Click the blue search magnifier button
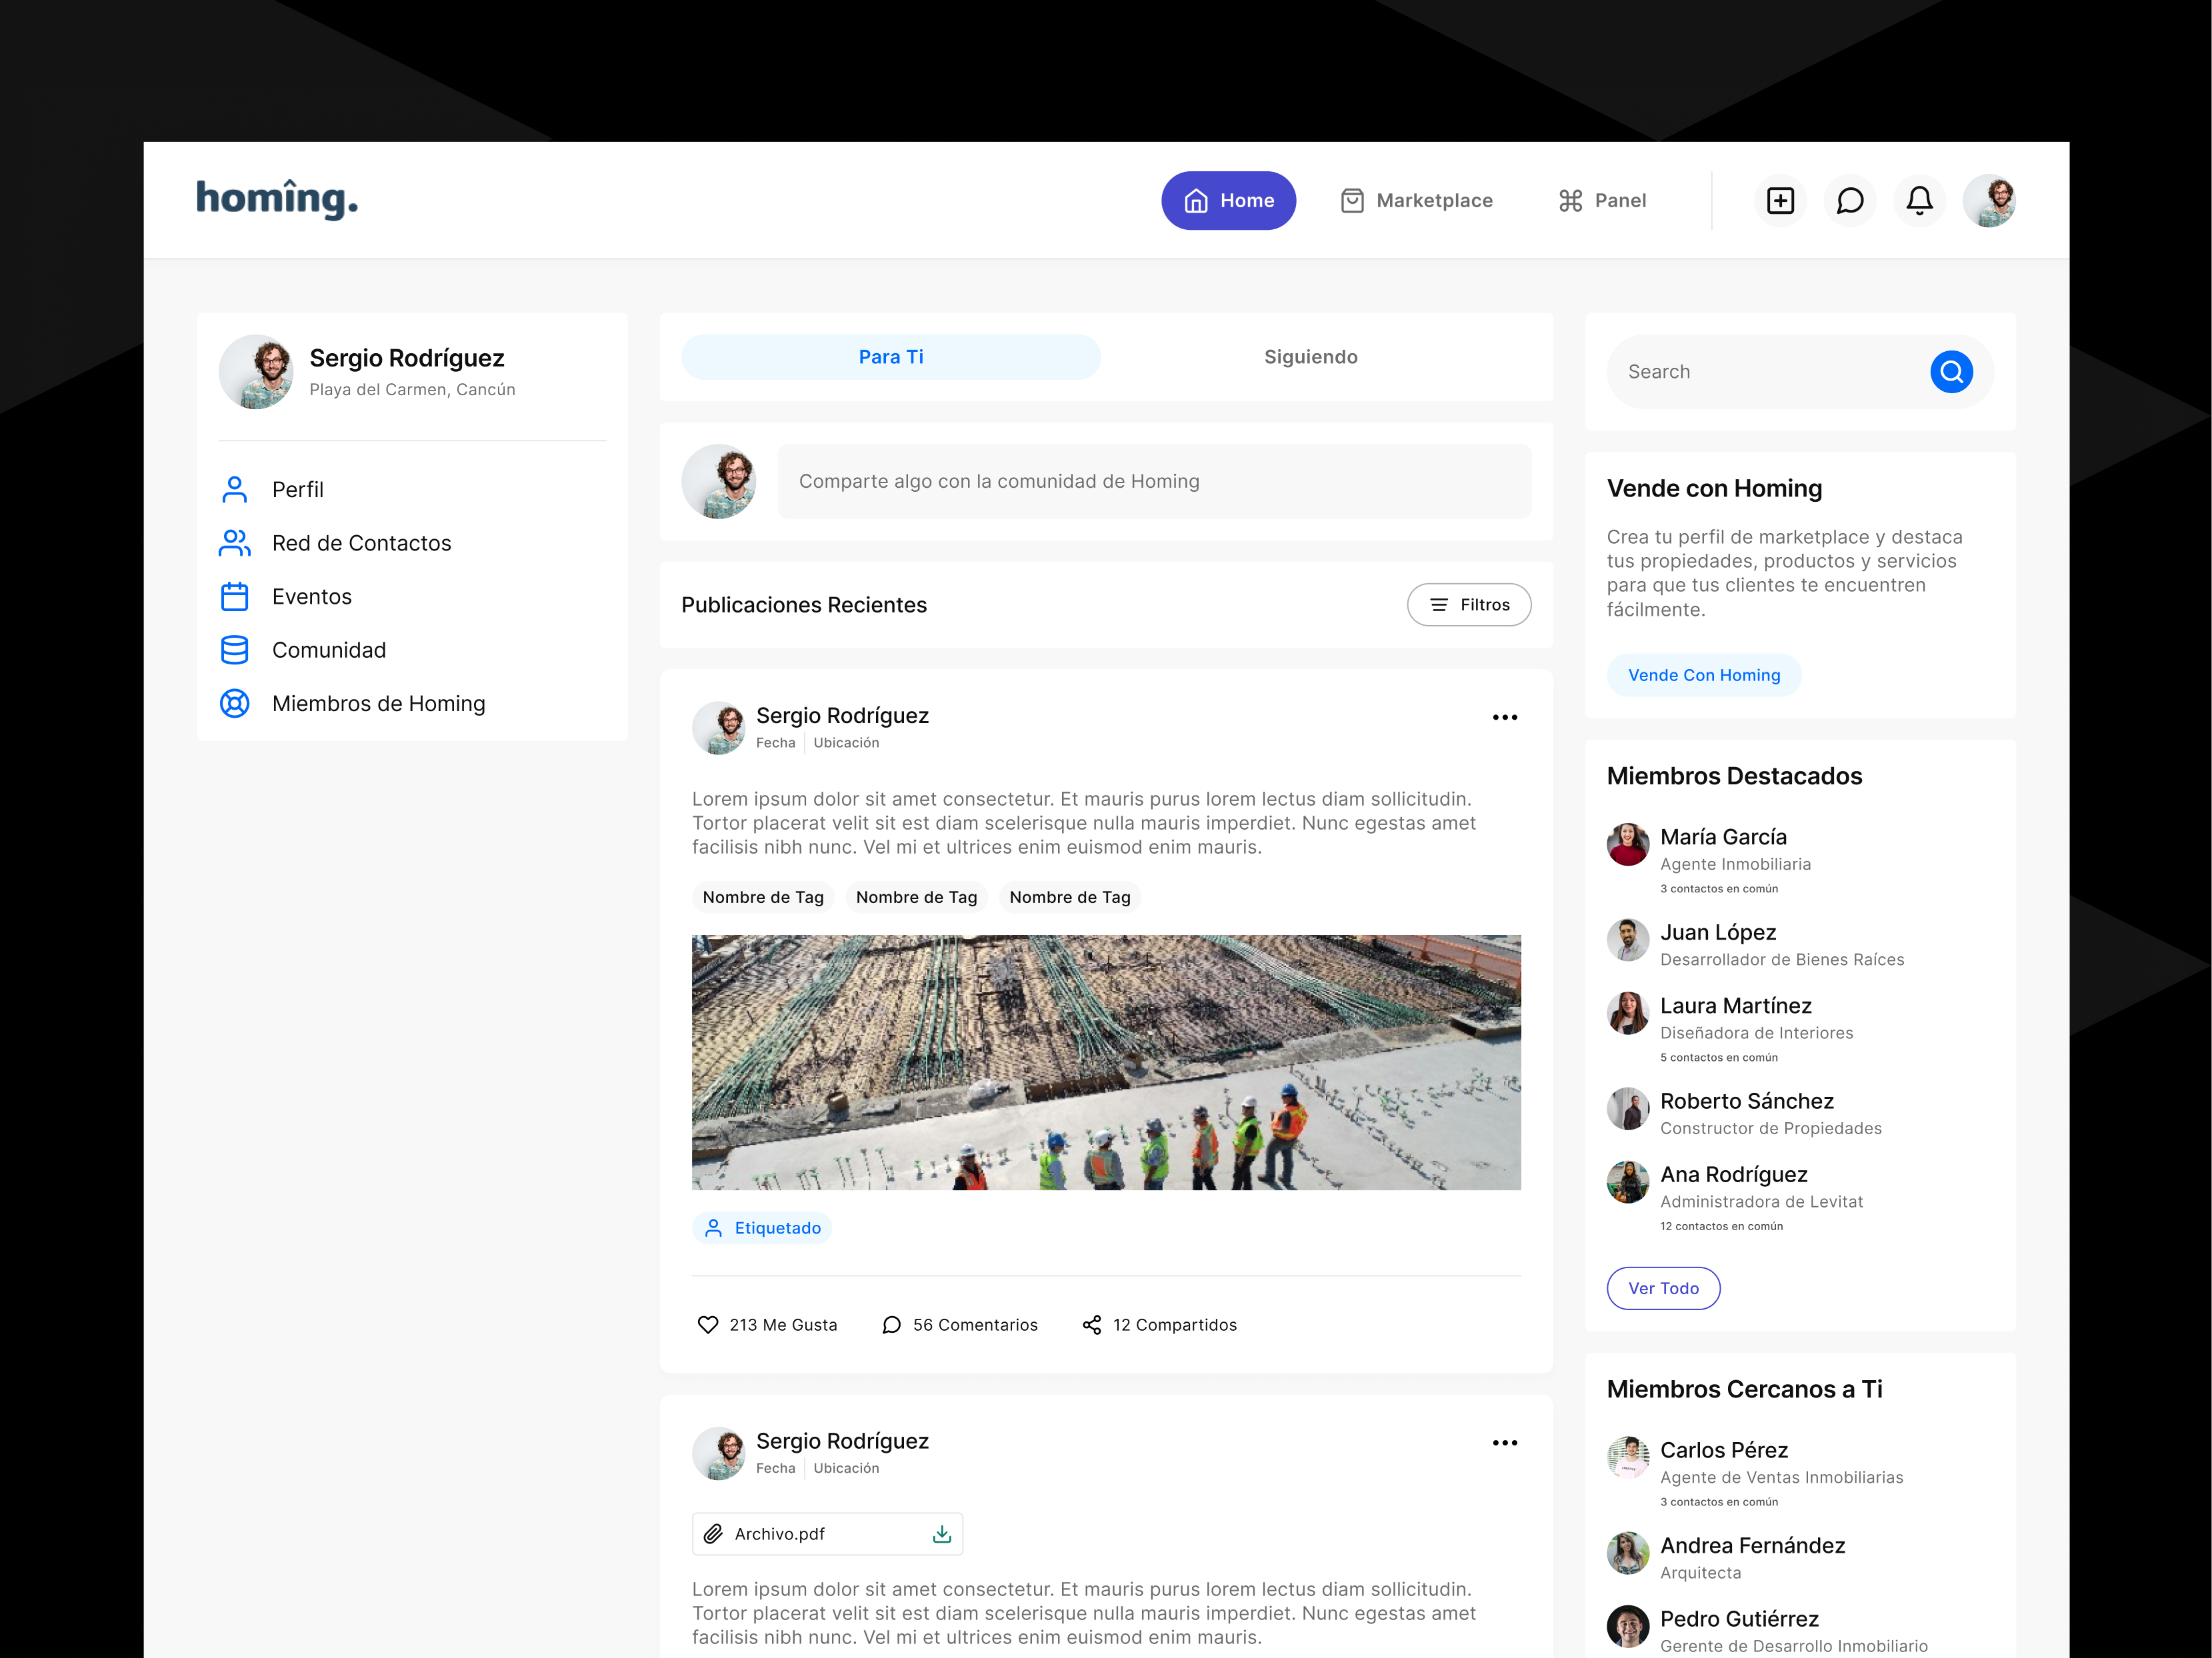This screenshot has width=2212, height=1658. coord(1951,372)
